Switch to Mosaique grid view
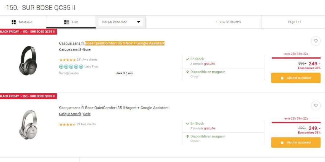 coord(22,22)
